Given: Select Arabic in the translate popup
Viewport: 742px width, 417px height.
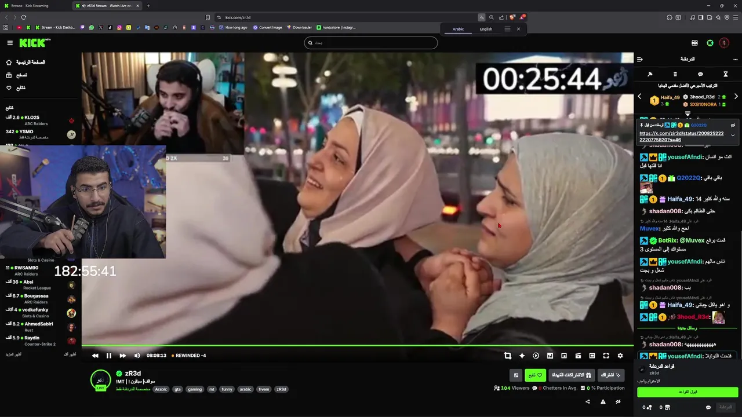Looking at the screenshot, I should 459,29.
